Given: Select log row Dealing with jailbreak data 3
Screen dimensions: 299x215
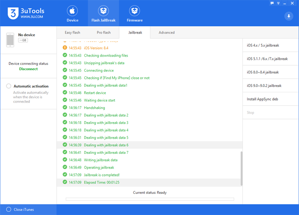Looking at the screenshot, I should pyautogui.click(x=149, y=123).
